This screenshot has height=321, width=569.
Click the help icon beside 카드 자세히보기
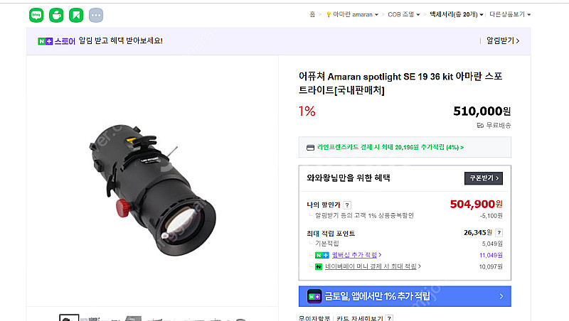(389, 318)
